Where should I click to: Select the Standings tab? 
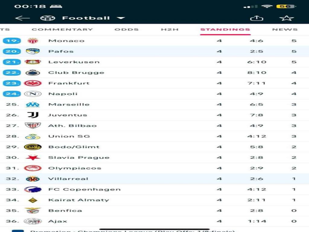pyautogui.click(x=225, y=30)
